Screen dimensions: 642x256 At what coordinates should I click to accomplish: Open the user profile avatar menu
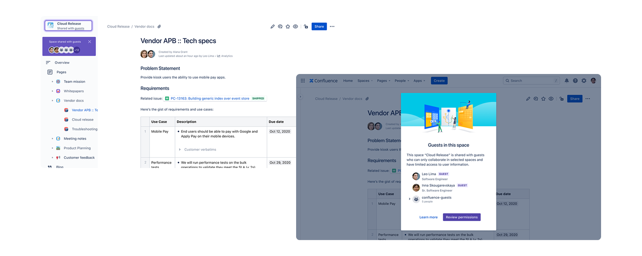tap(593, 81)
